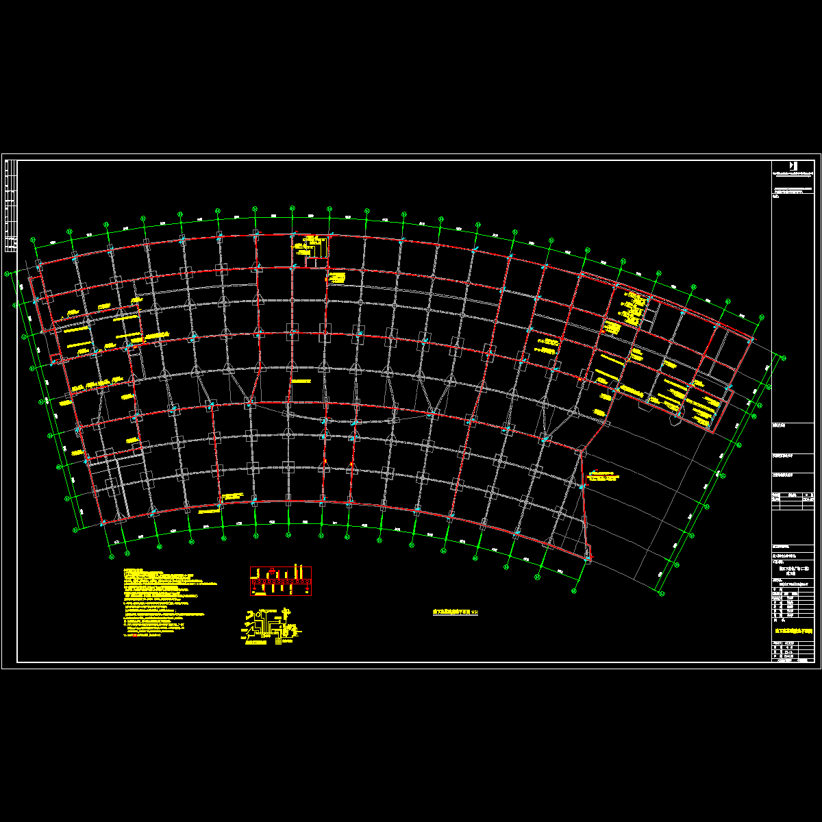
Task: Select the yellow connection detail drawing
Action: 271,625
